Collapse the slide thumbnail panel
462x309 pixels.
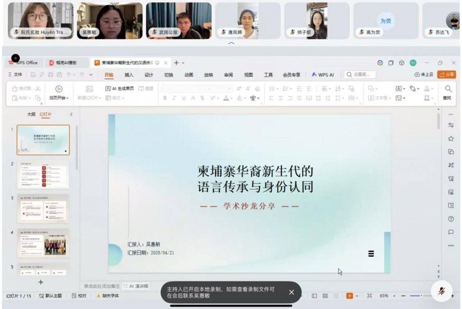[71, 114]
